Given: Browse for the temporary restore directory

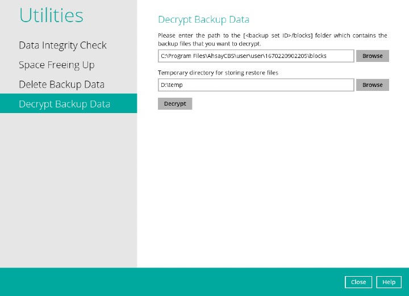Looking at the screenshot, I should click(x=372, y=85).
